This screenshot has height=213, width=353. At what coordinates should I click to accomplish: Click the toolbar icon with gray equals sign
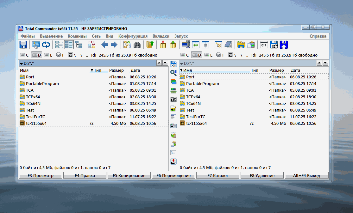[x=205, y=45]
